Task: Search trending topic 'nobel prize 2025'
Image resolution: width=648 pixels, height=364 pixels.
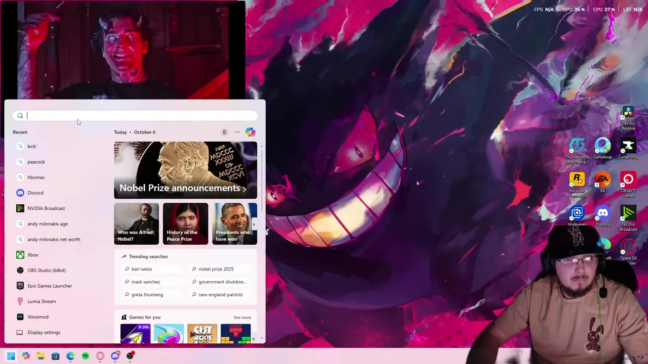Action: pos(220,269)
